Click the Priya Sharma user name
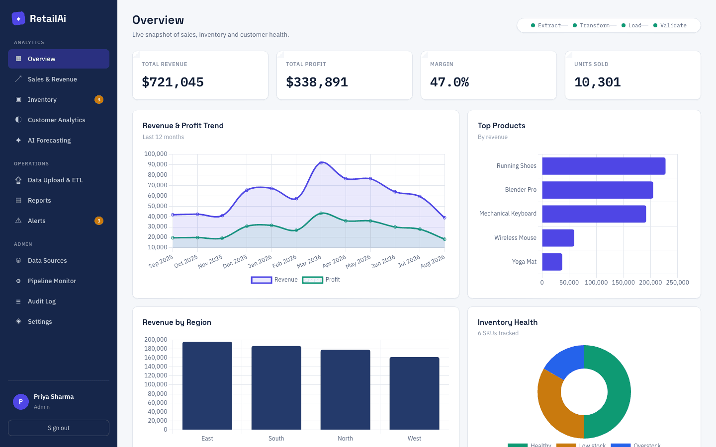 click(x=54, y=397)
